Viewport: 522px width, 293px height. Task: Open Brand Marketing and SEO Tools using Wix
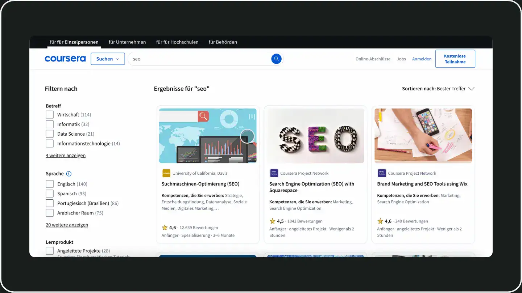tap(422, 184)
